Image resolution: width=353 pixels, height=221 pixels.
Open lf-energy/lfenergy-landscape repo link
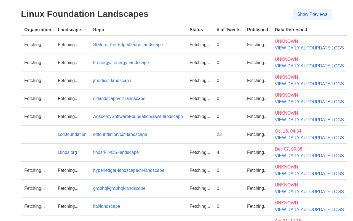121,63
